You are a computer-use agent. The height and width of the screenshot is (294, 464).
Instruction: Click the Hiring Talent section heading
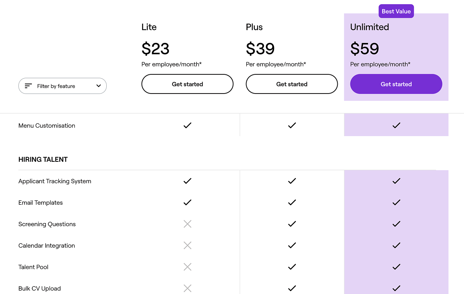43,159
